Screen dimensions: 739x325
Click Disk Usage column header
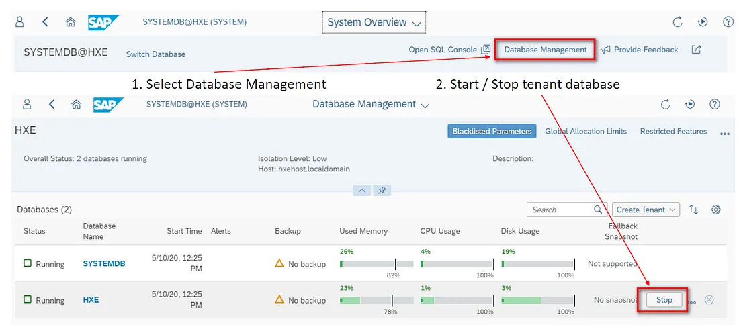click(x=520, y=231)
